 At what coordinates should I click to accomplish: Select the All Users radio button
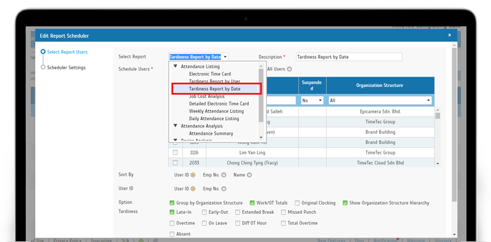click(289, 69)
